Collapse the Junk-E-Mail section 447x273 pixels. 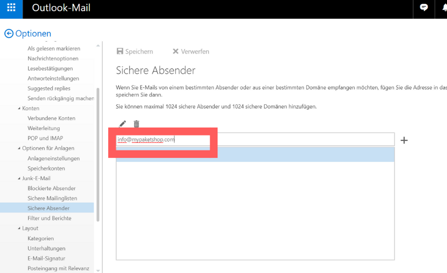coord(19,179)
